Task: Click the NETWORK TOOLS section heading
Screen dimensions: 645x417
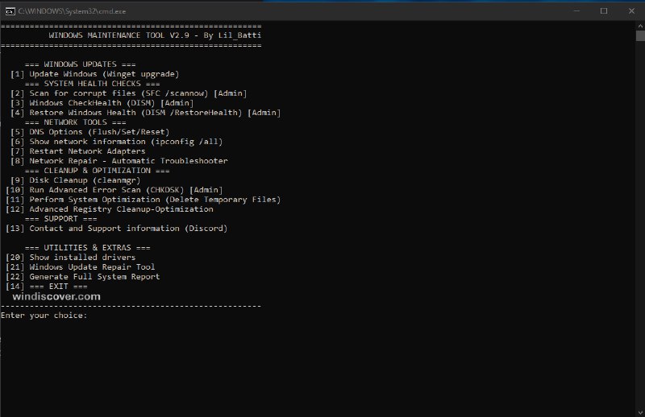Action: tap(75, 122)
